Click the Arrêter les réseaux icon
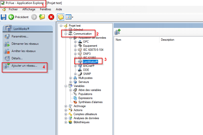This screenshot has height=135, width=203. click(7, 51)
